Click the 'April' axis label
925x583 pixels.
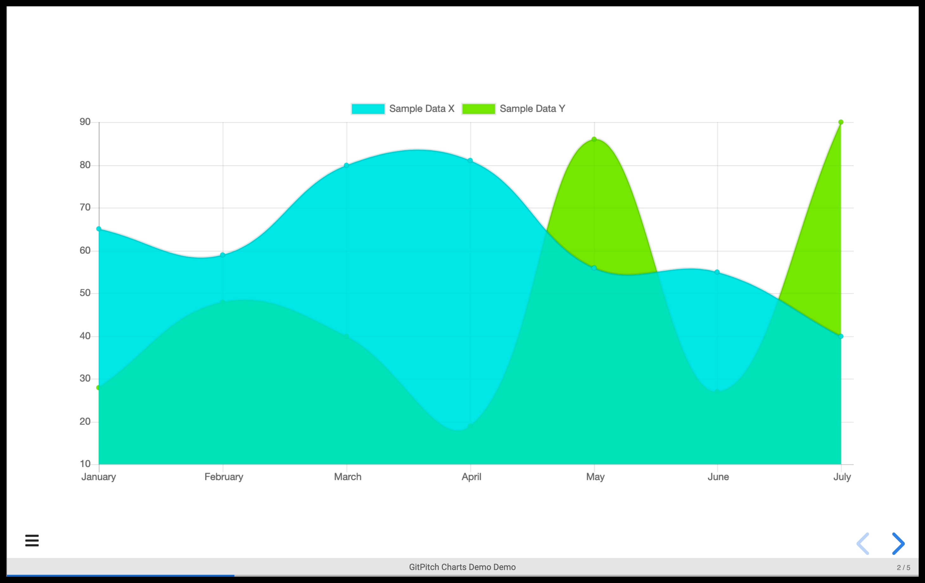pyautogui.click(x=471, y=477)
